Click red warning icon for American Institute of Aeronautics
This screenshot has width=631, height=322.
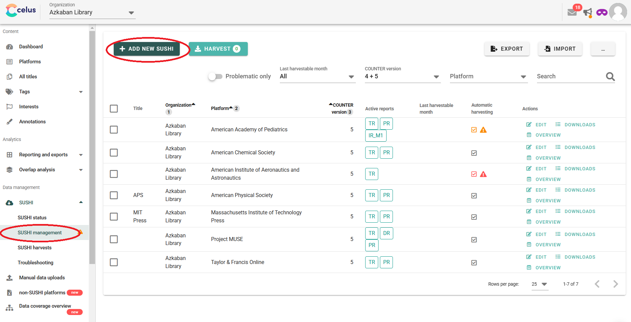tap(483, 174)
